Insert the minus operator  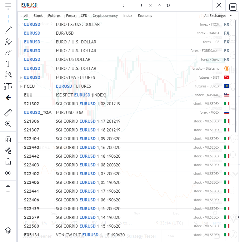pyautogui.click(x=132, y=5)
